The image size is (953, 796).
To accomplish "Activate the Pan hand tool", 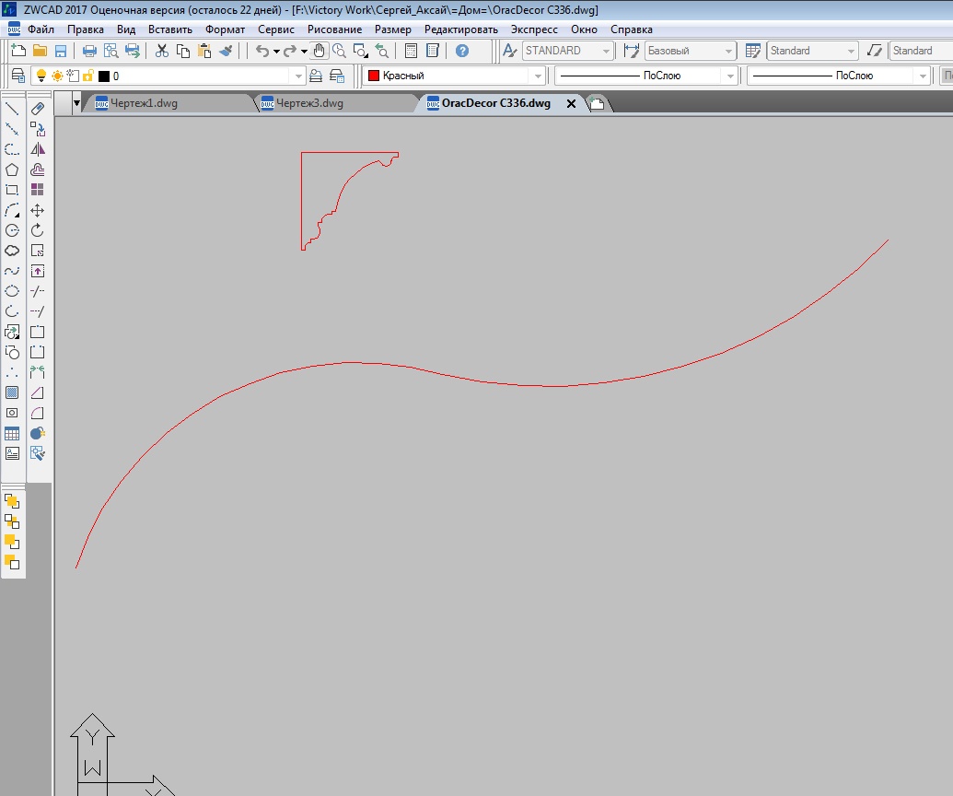I will (320, 51).
